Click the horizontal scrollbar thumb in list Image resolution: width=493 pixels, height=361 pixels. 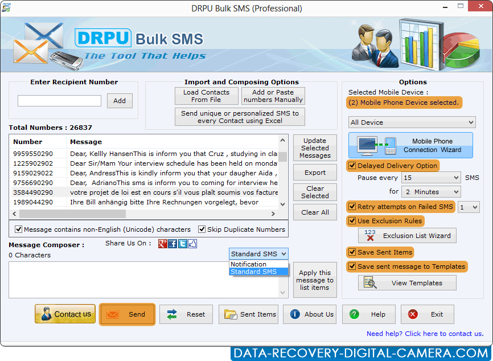pos(73,214)
